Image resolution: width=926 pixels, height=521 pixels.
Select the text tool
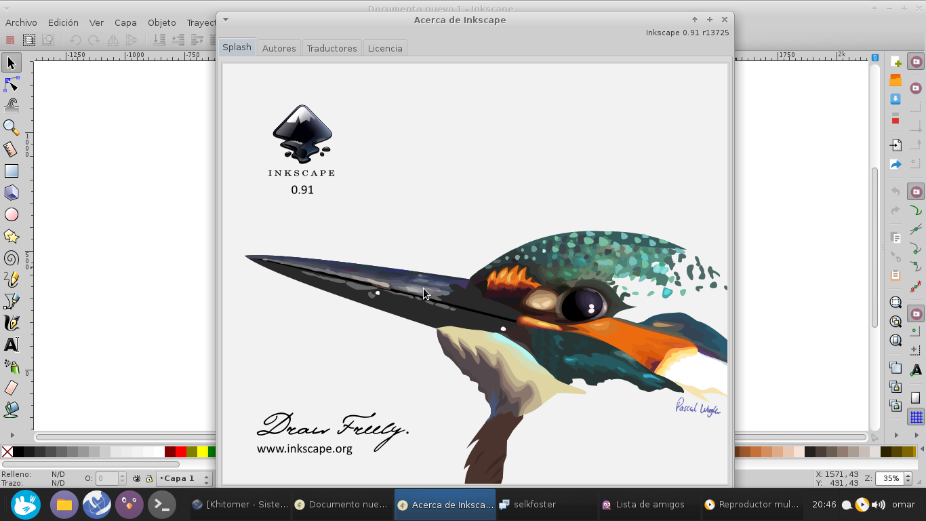click(x=11, y=345)
